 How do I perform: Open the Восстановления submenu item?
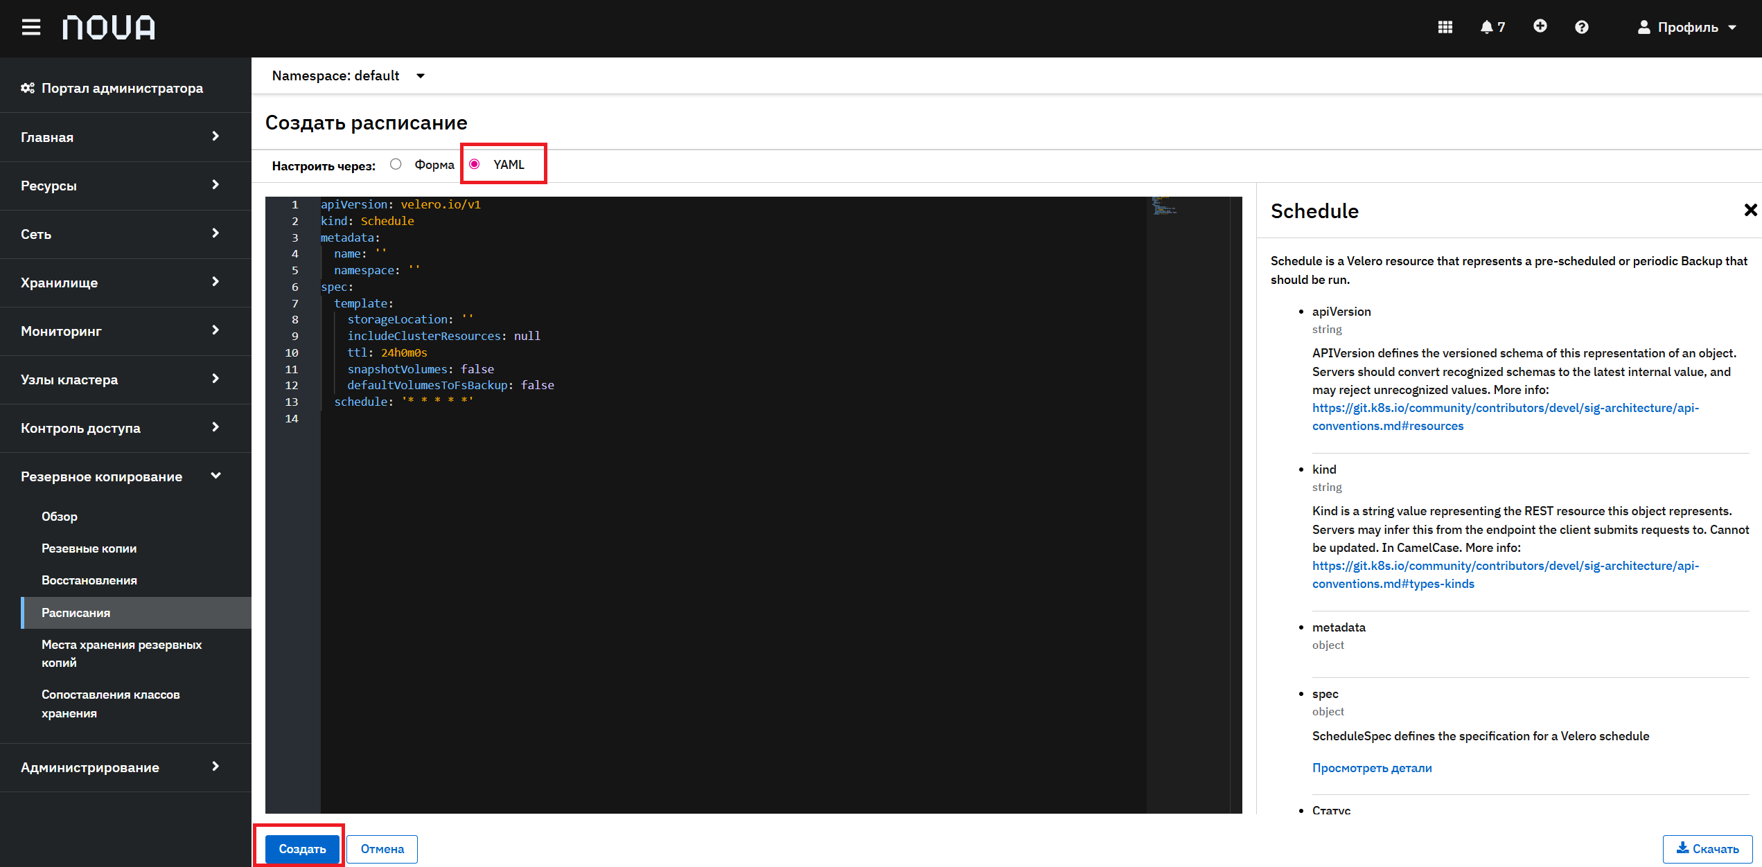tap(89, 580)
